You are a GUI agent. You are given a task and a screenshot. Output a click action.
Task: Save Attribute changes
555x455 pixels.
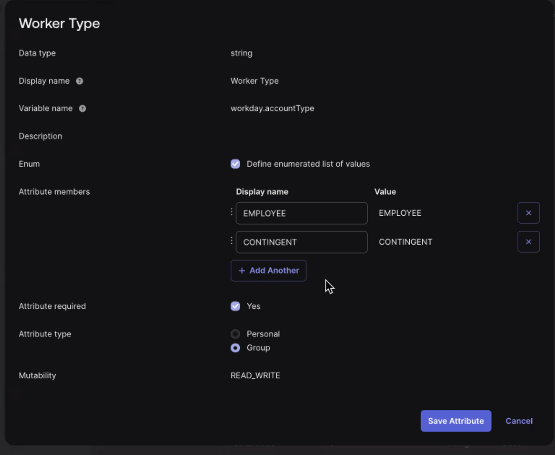(456, 421)
